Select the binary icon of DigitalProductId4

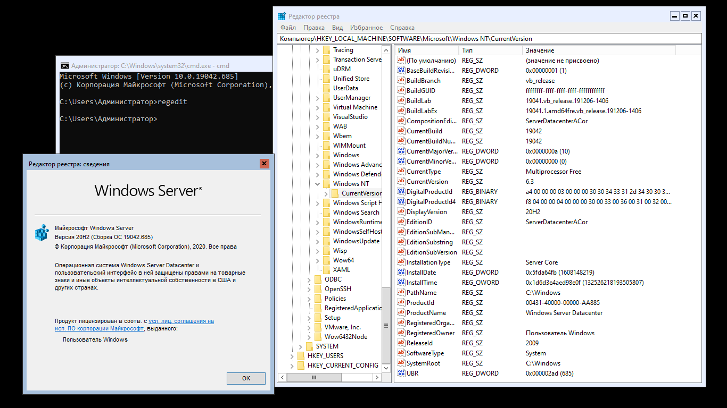[401, 202]
